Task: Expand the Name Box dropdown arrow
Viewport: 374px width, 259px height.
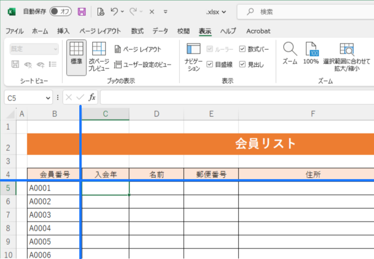Action: 48,98
